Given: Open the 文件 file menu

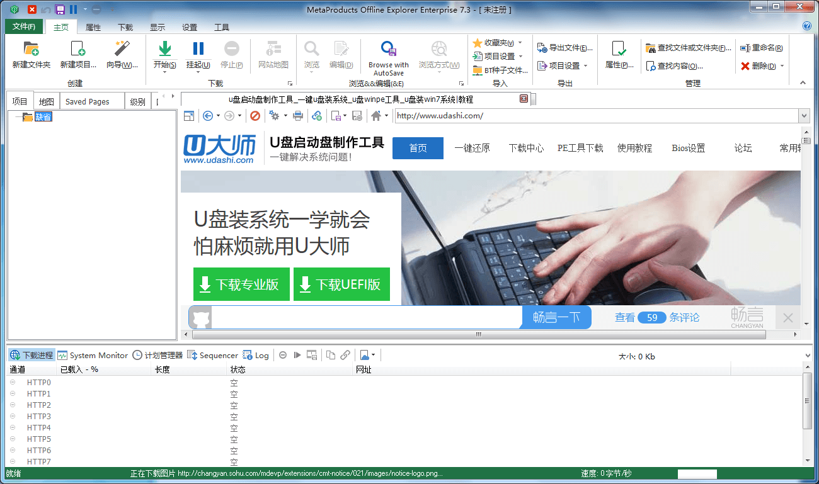Looking at the screenshot, I should point(24,26).
